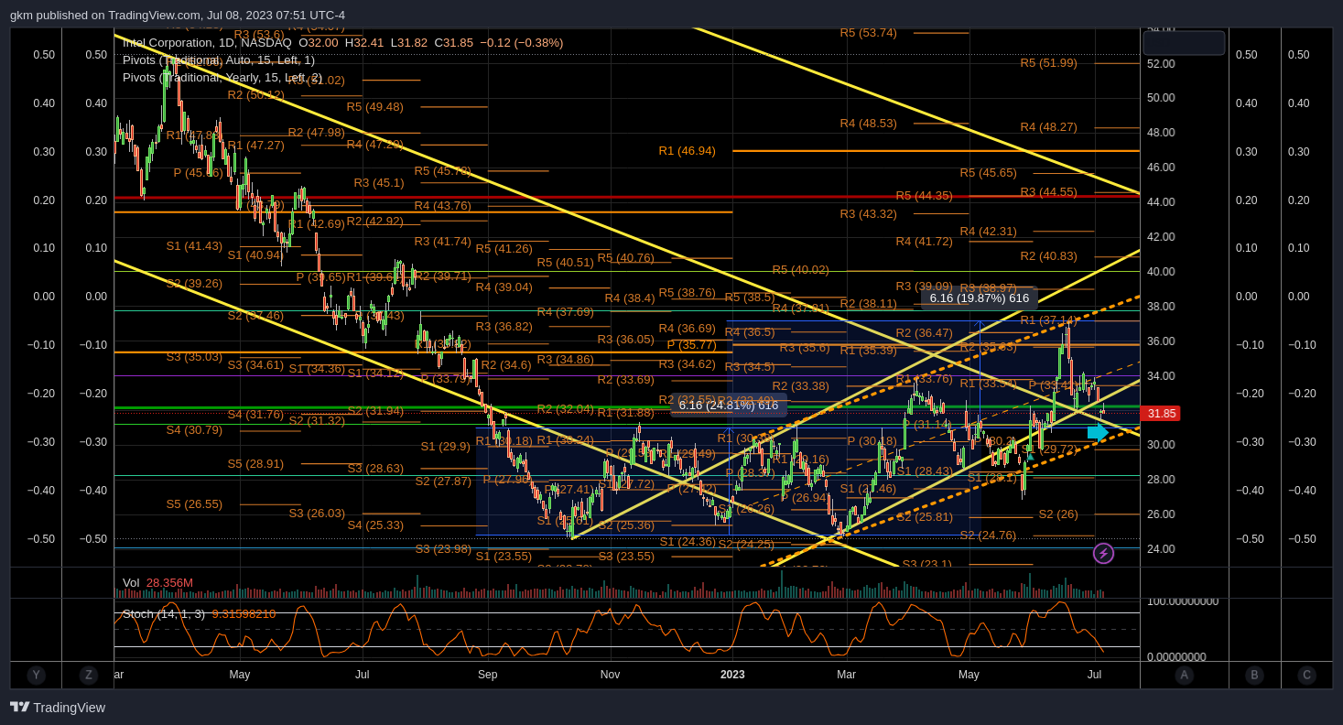The height and width of the screenshot is (725, 1343).
Task: Click the S4 (30.79) pivot label
Action: [194, 430]
